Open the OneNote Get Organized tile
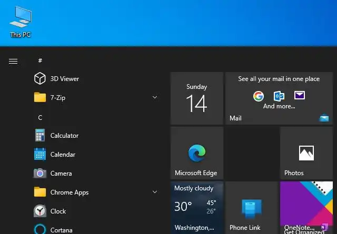 point(306,208)
